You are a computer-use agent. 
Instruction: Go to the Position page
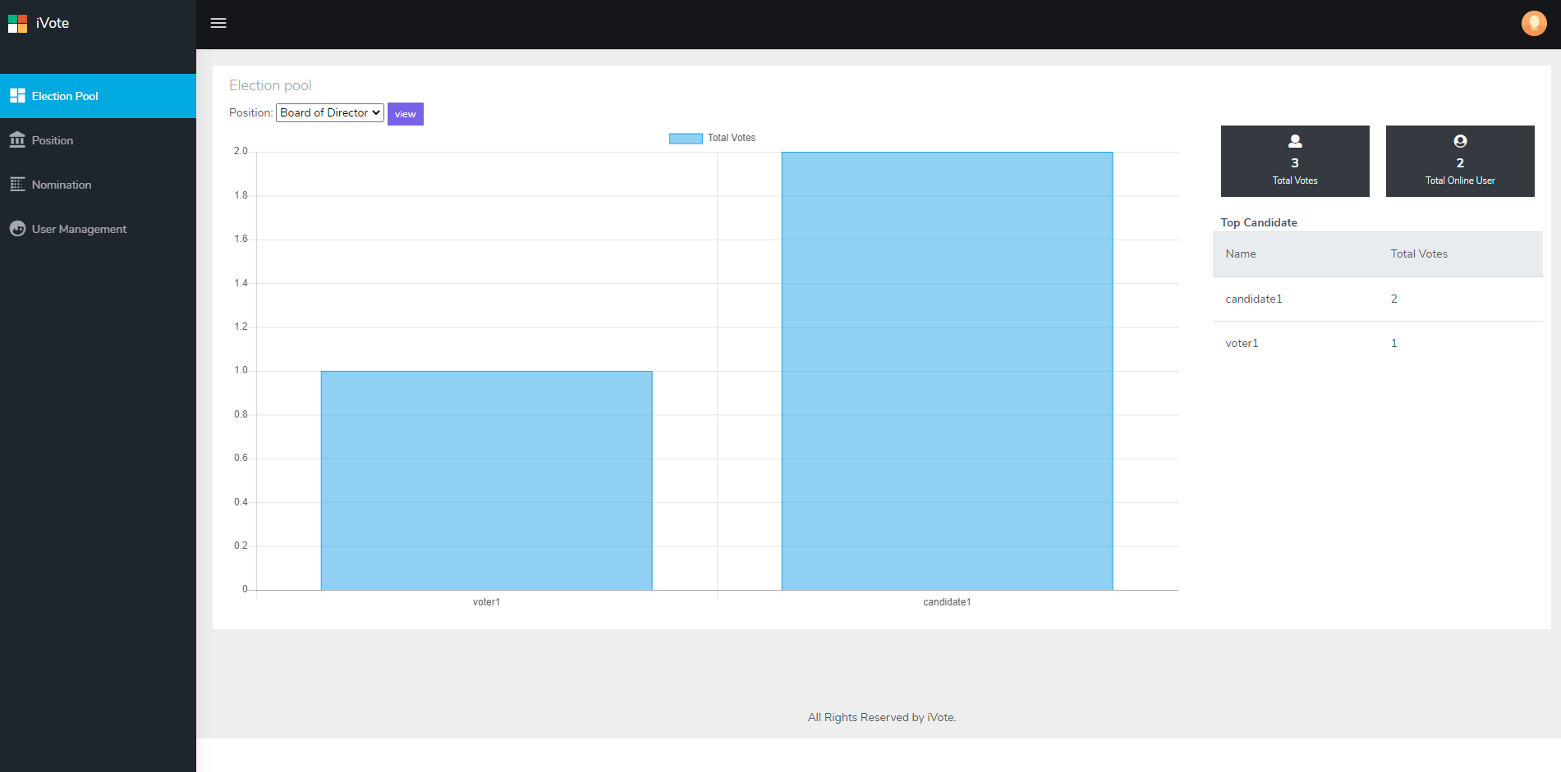[98, 140]
